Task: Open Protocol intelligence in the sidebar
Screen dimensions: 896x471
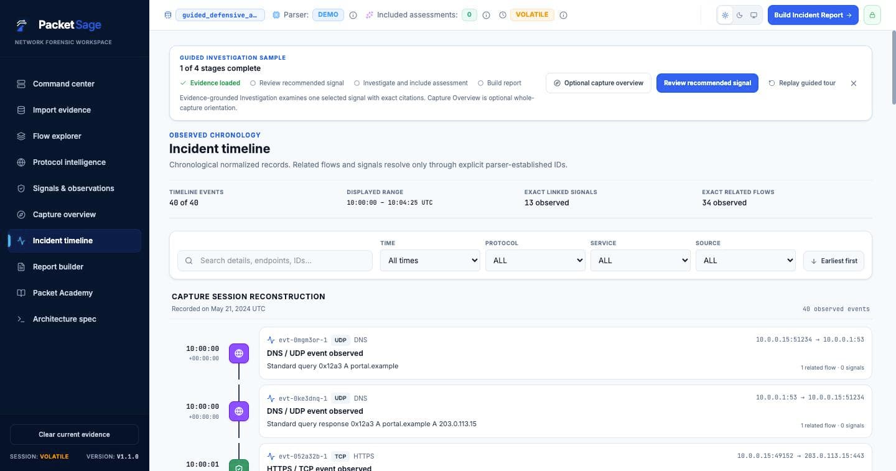Action: (75, 162)
